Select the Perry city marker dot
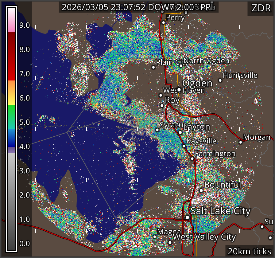 pyautogui.click(x=164, y=22)
